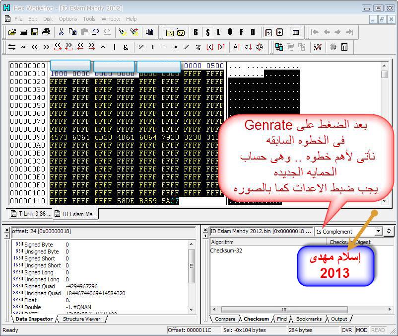Click the Open file folder icon
Viewport: 398px width, 336px height.
coord(12,32)
